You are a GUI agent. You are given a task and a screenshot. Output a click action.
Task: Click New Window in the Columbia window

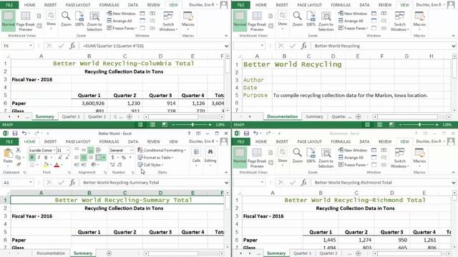click(121, 14)
